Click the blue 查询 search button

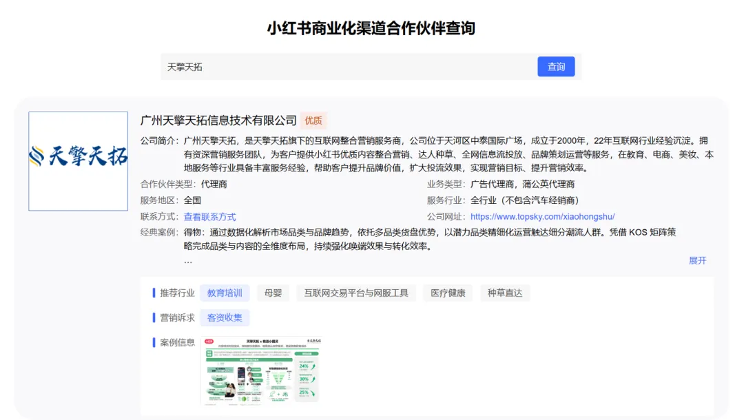[556, 67]
